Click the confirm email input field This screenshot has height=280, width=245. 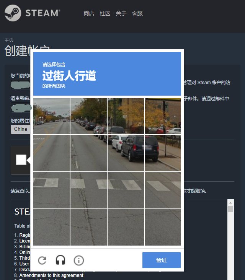21,107
